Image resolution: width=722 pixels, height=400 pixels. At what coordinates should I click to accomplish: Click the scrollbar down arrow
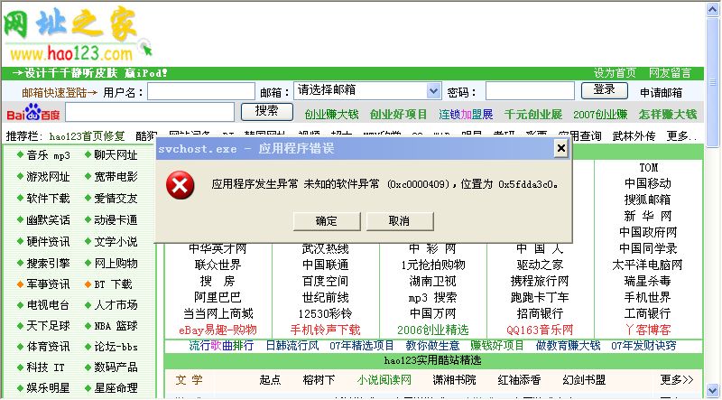click(713, 390)
